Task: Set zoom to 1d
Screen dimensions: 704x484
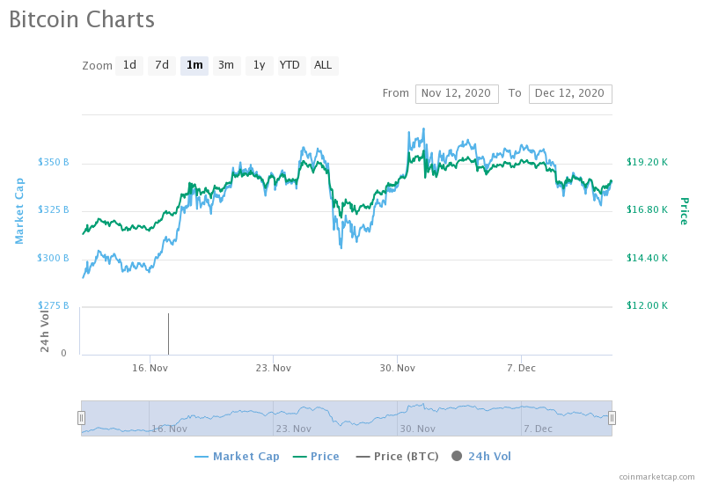Action: 129,65
